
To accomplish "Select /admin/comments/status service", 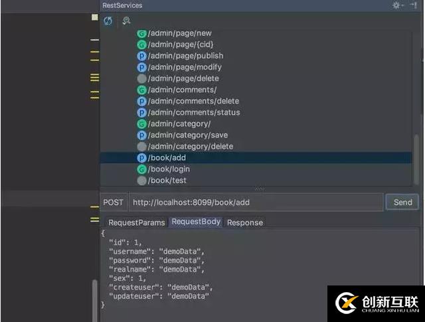I will click(194, 112).
